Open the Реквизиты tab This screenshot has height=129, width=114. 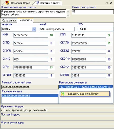pos(25,20)
